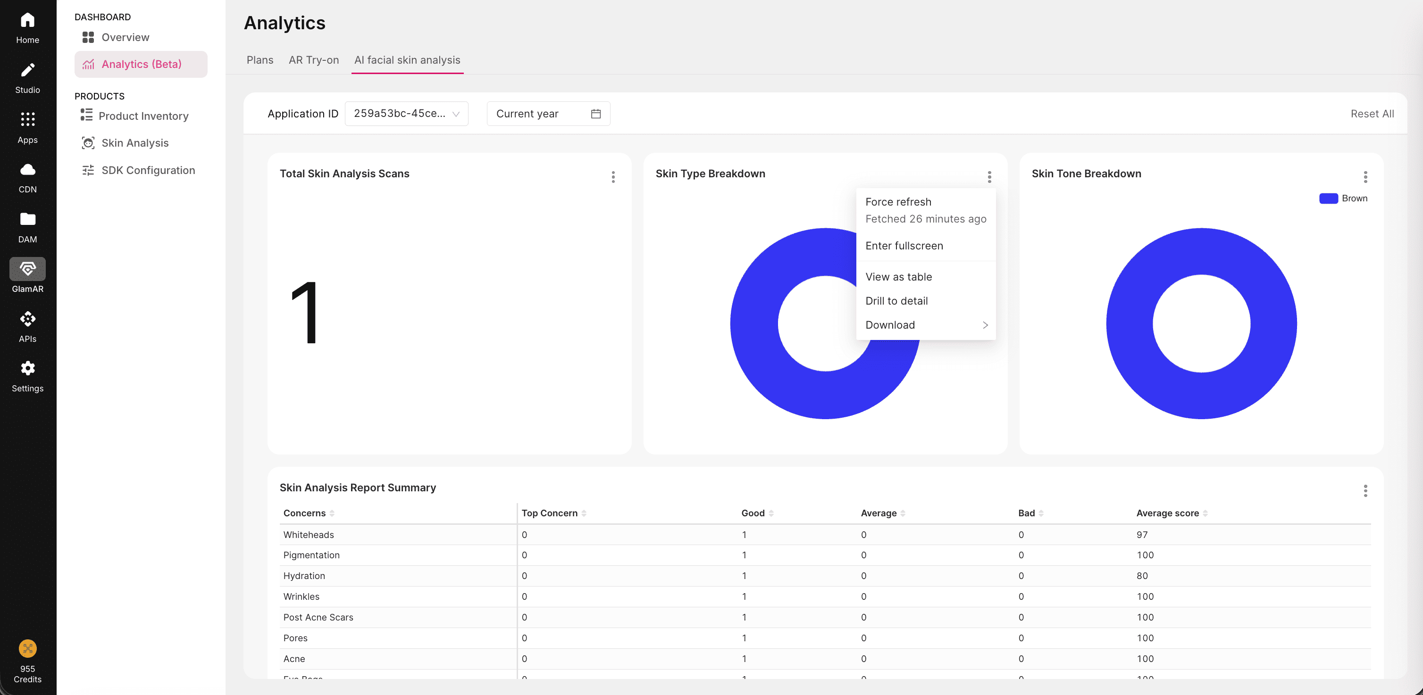This screenshot has width=1423, height=695.
Task: Open the APIs icon in sidebar
Action: (x=28, y=319)
